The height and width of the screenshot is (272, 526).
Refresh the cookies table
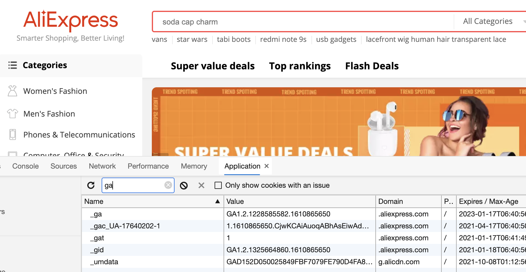[91, 185]
